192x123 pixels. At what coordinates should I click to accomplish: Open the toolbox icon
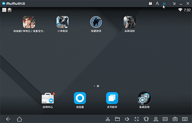coord(175,119)
